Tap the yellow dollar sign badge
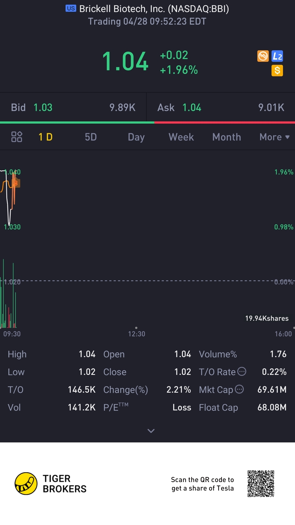The height and width of the screenshot is (525, 295). pos(277,71)
